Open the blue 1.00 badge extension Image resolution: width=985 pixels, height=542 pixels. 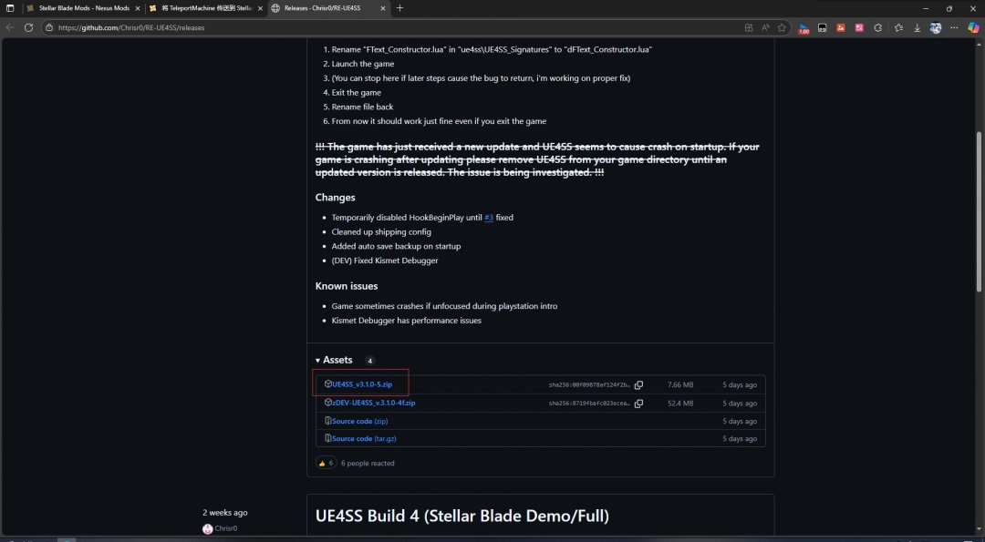(x=804, y=28)
